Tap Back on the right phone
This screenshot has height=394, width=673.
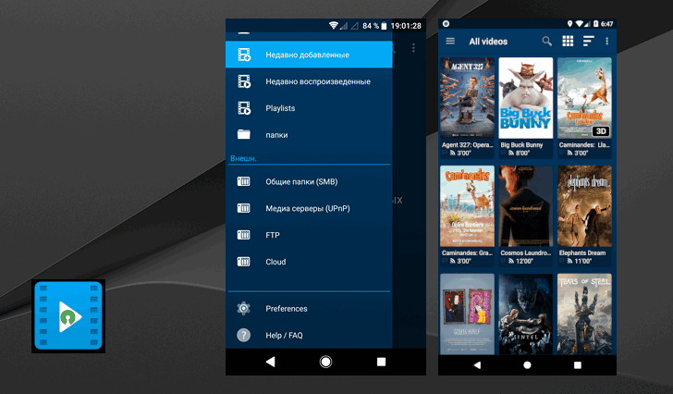pos(477,365)
